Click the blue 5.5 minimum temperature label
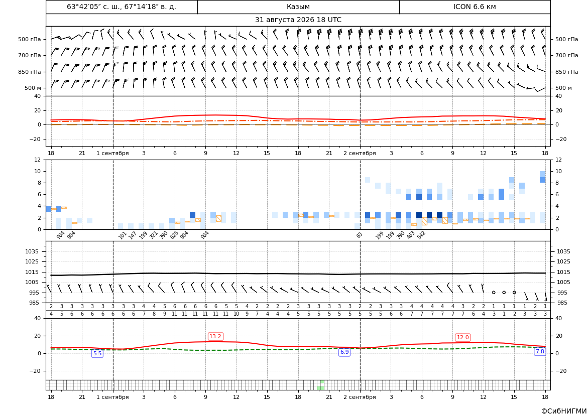The height and width of the screenshot is (415, 587). pos(97,353)
